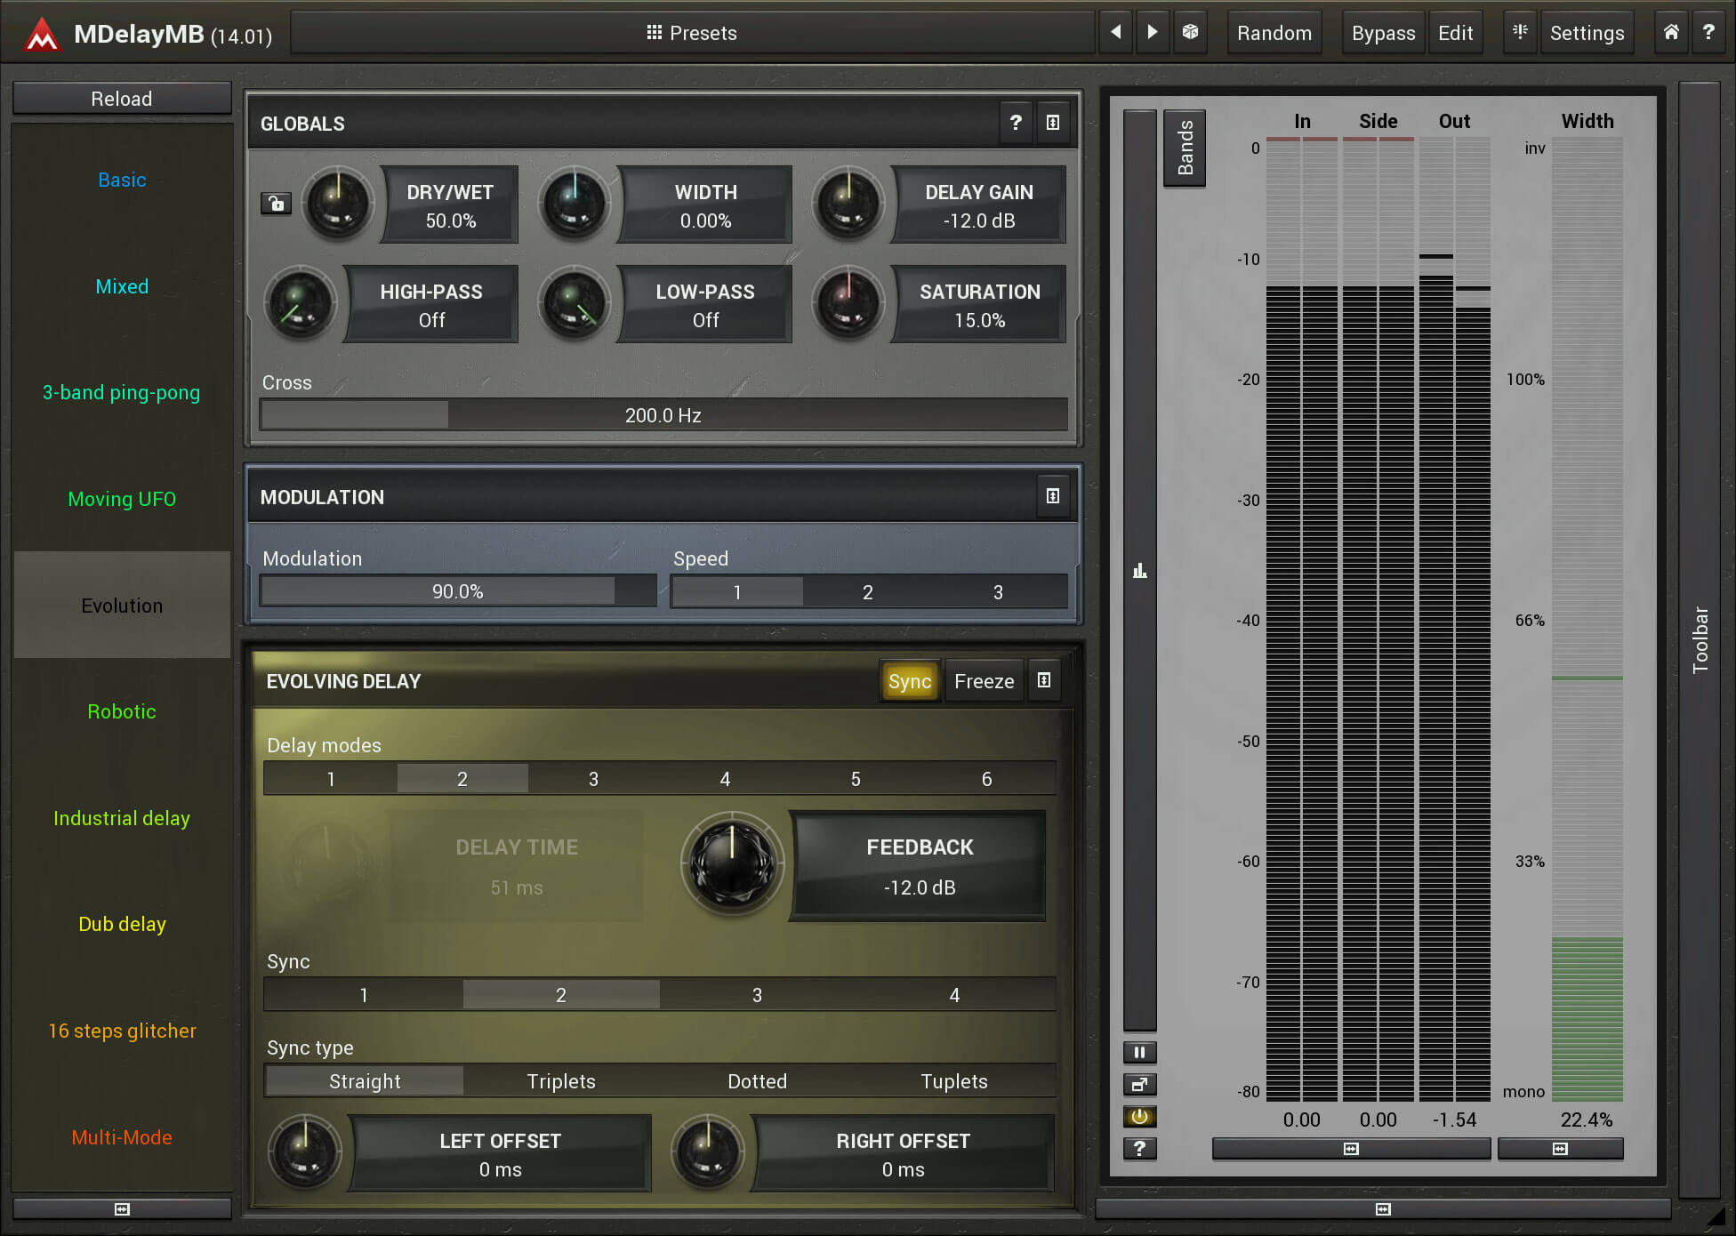Click the Bypass button
The image size is (1736, 1236).
click(x=1383, y=33)
